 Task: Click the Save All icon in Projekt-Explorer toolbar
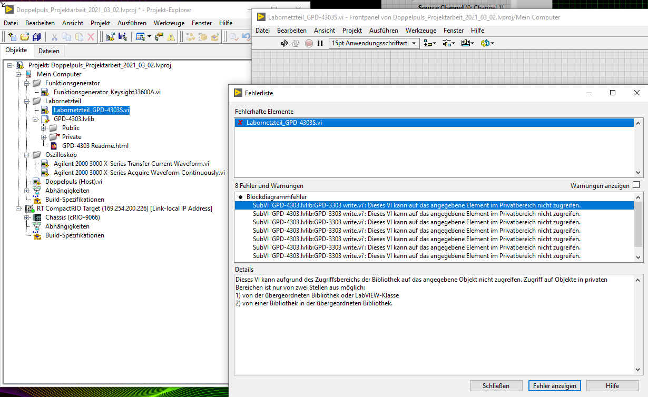pos(36,37)
